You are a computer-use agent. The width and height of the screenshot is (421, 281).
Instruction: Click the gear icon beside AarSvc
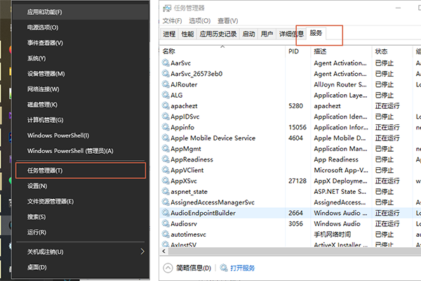(165, 63)
